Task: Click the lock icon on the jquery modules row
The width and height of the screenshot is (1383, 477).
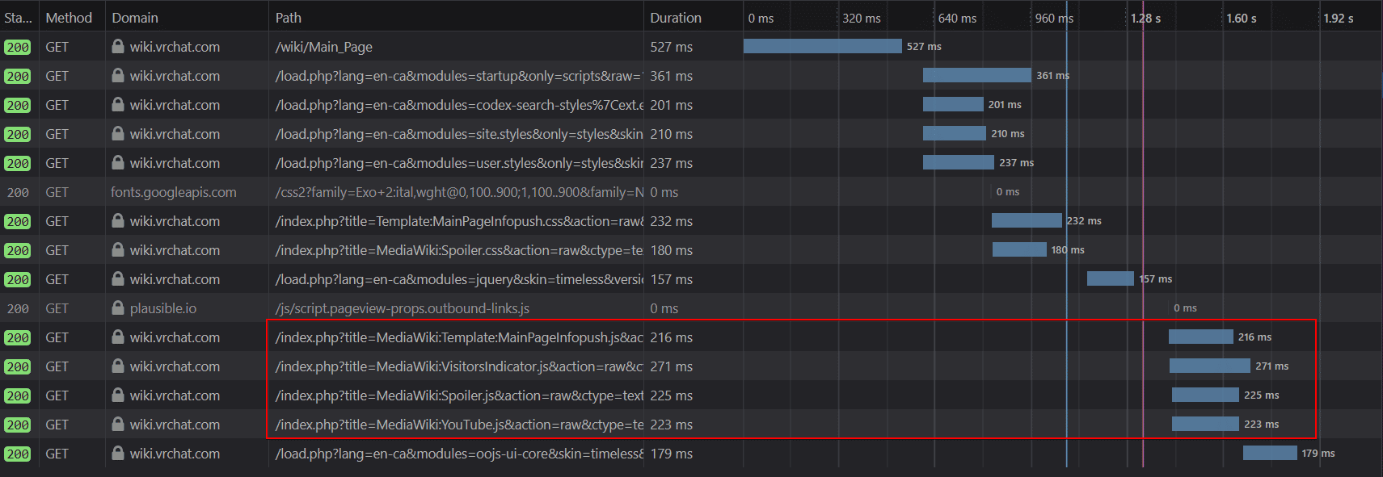Action: [x=118, y=279]
